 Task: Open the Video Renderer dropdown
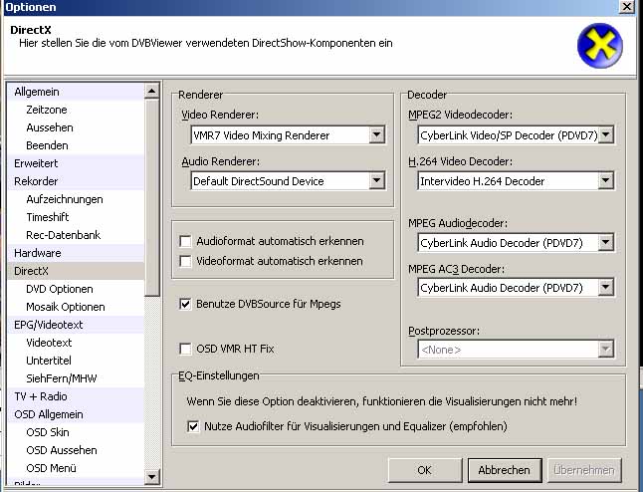pos(376,135)
